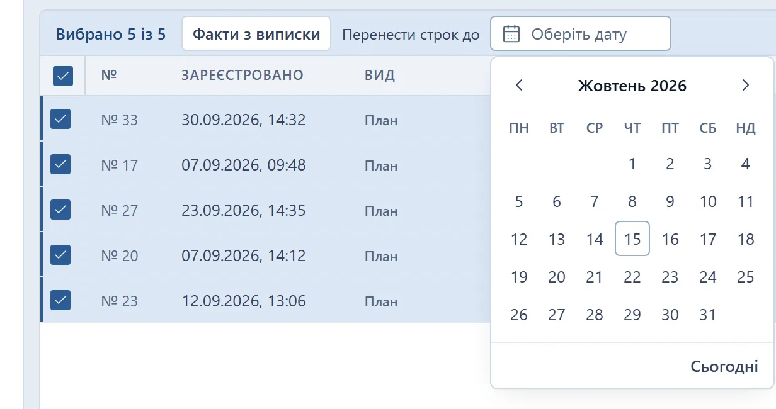Click the date 30.09.2026, 14:32
Screen dimensions: 776x409
coord(244,120)
